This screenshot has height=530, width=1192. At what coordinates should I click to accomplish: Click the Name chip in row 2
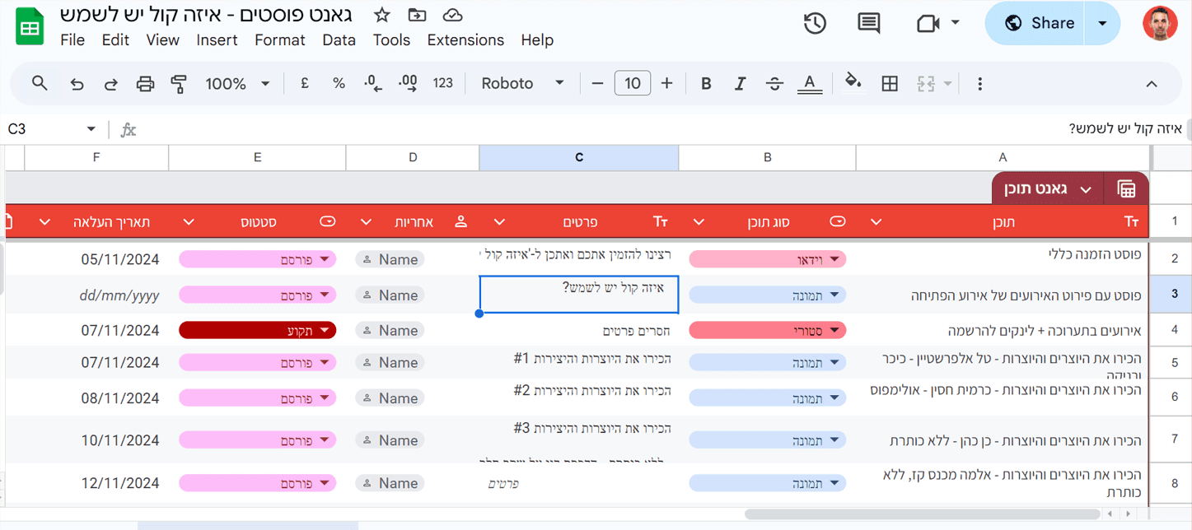click(x=390, y=259)
